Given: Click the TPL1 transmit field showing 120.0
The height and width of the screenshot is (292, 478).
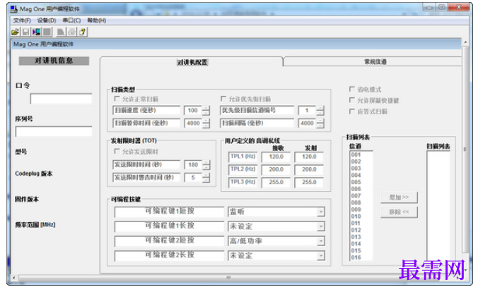Looking at the screenshot, I should 309,157.
